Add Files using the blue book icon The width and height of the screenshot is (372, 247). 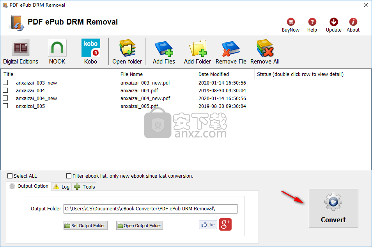point(164,52)
